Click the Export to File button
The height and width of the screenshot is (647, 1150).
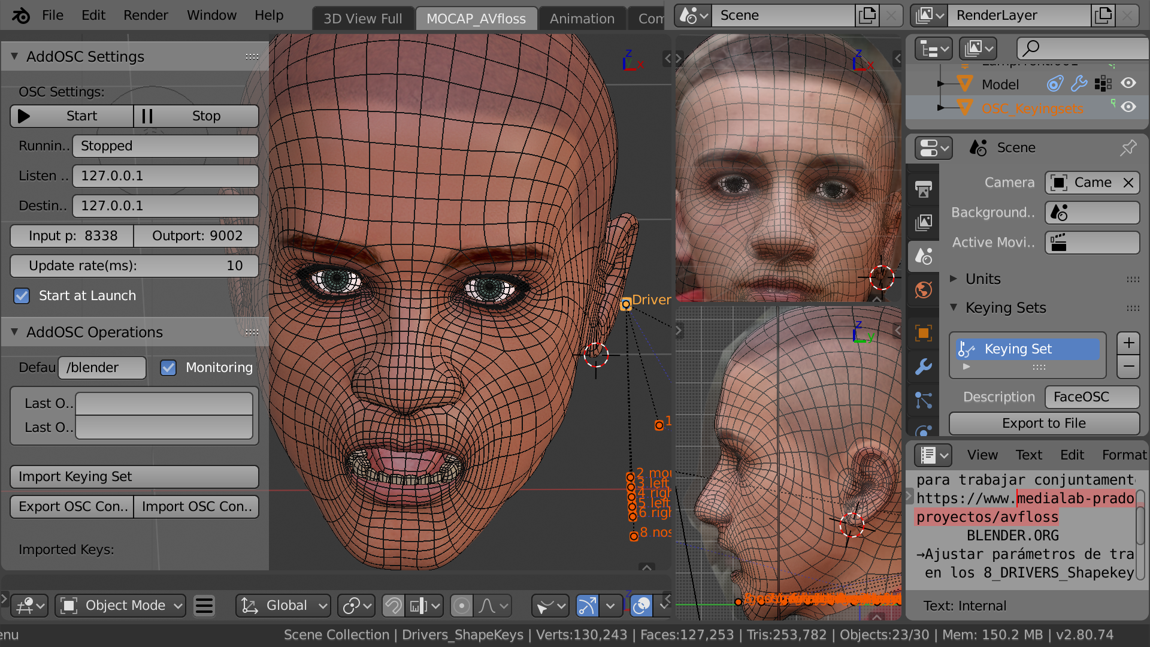pos(1043,424)
